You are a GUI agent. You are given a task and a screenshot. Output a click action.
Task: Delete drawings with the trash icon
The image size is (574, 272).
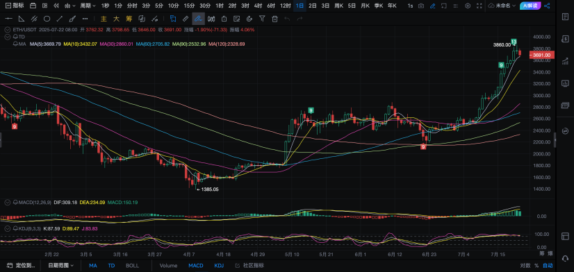pyautogui.click(x=274, y=19)
